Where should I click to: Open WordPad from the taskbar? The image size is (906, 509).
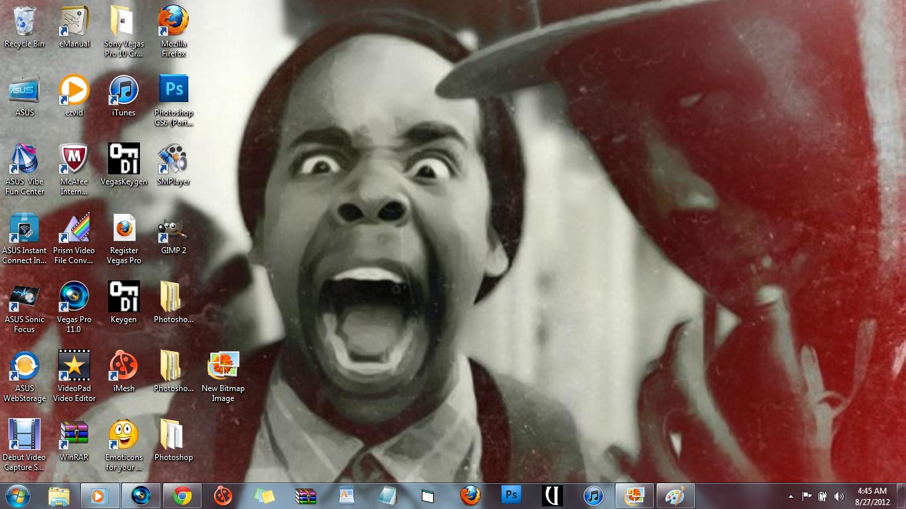tap(347, 496)
